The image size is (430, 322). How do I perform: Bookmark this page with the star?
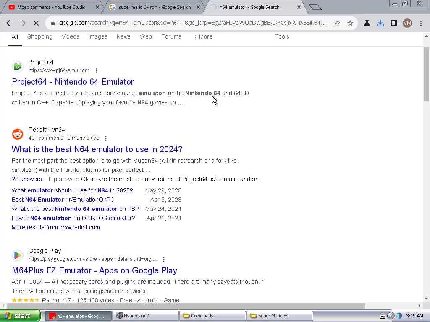[x=350, y=23]
